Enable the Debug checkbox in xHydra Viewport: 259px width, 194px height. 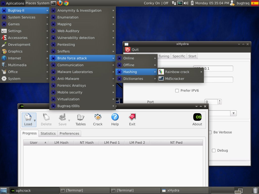pyautogui.click(x=214, y=151)
